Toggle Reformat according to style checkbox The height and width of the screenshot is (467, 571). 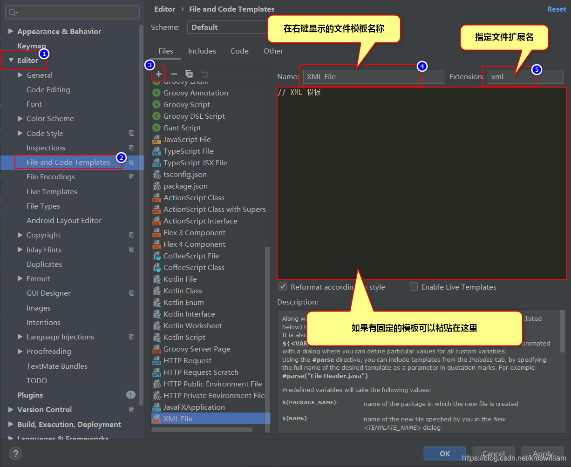click(x=282, y=286)
